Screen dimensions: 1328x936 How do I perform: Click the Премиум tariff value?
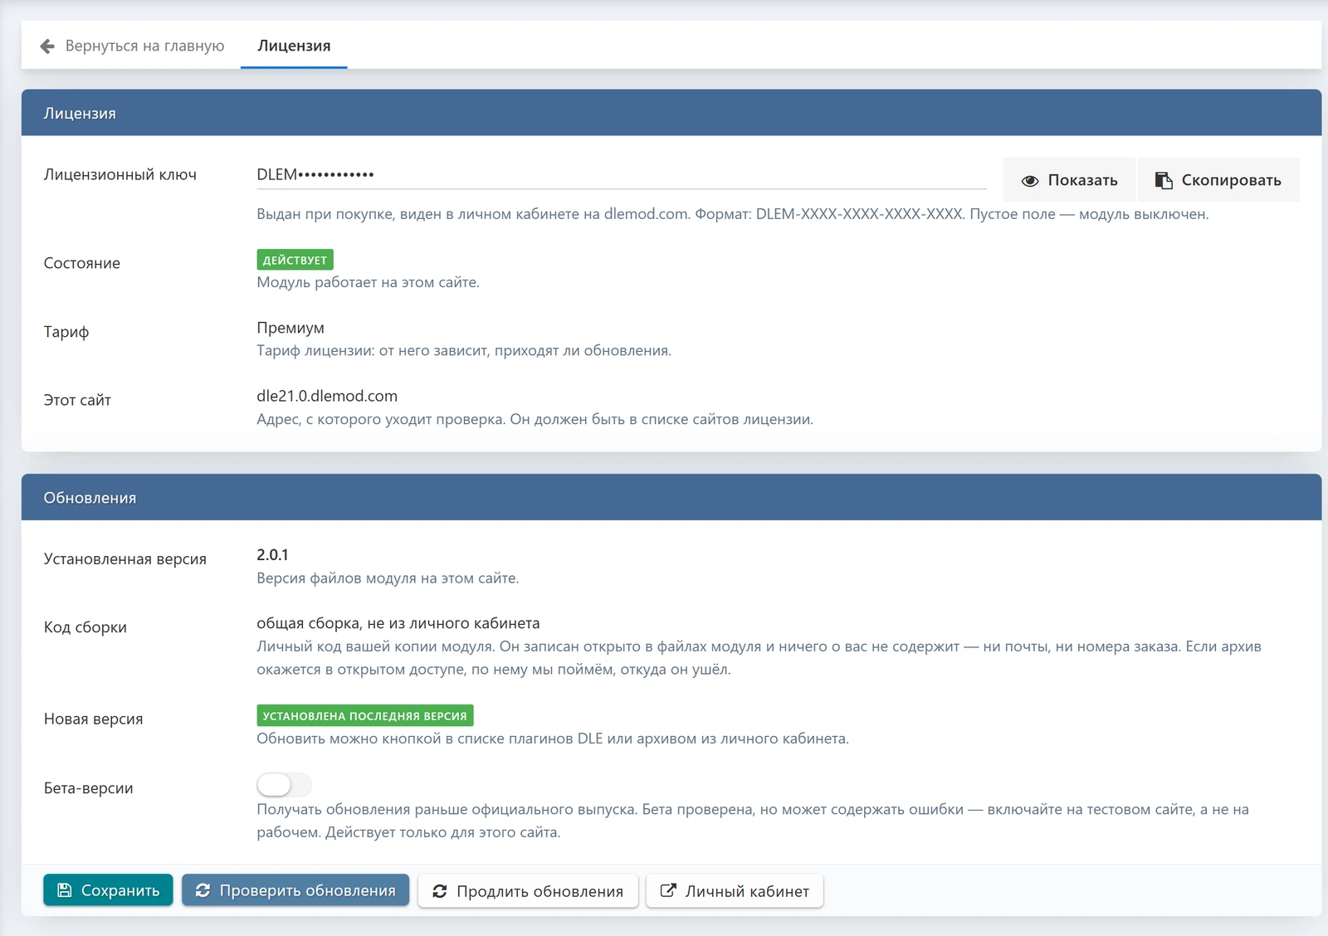tap(290, 328)
